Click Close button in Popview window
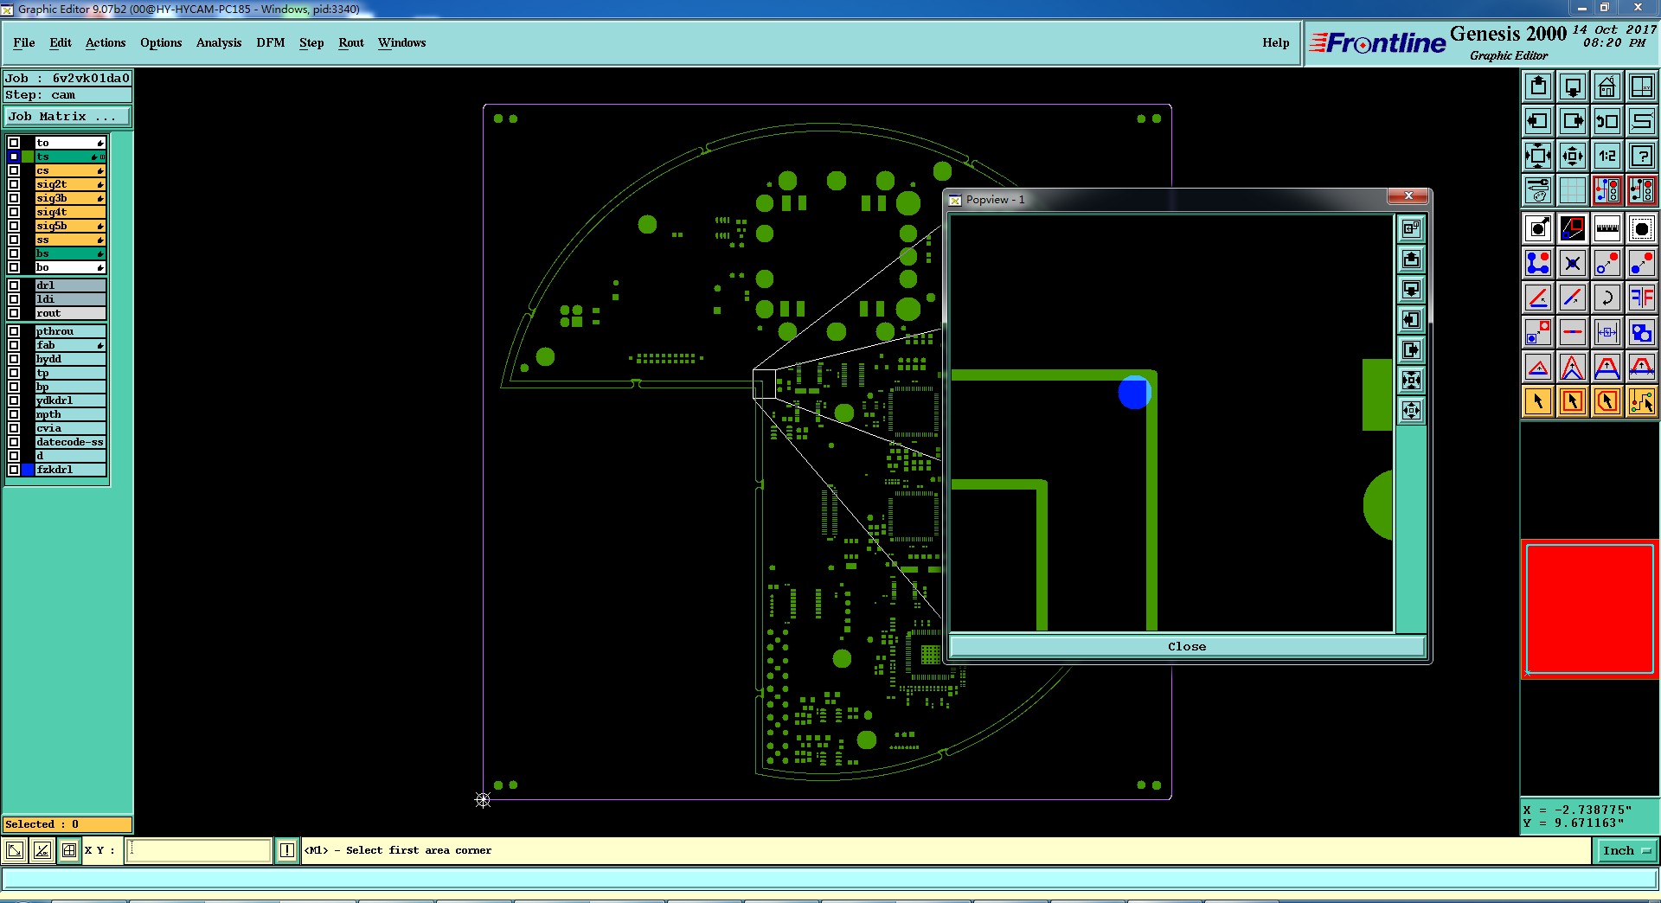The width and height of the screenshot is (1661, 903). point(1187,646)
